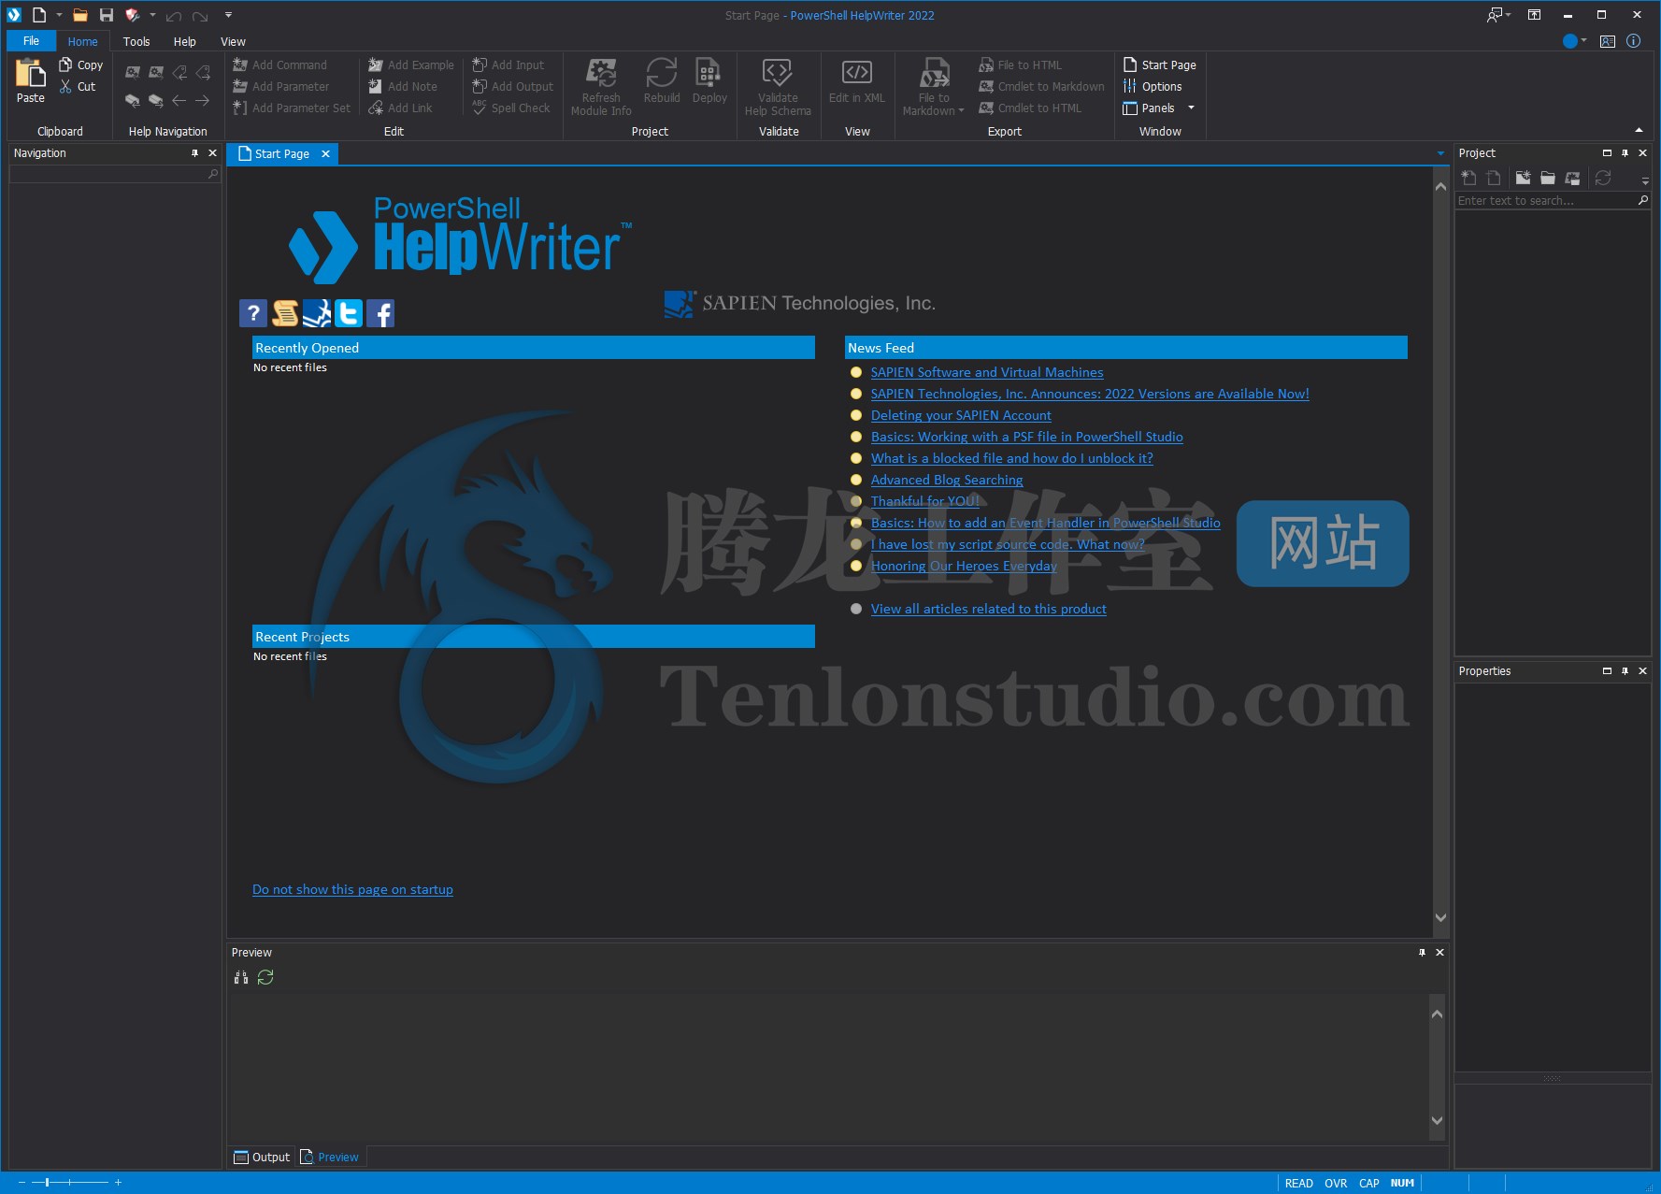Click Validate Help Schema button
Image resolution: width=1661 pixels, height=1194 pixels.
tap(778, 87)
